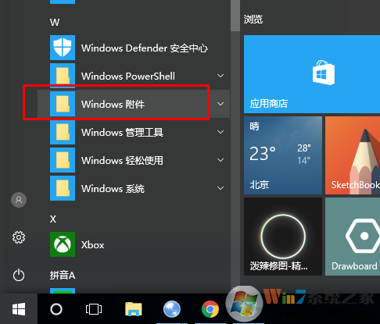Screen dimensions: 380x324
Task: Click the Windows PowerShell folder icon
Action: [x=63, y=76]
